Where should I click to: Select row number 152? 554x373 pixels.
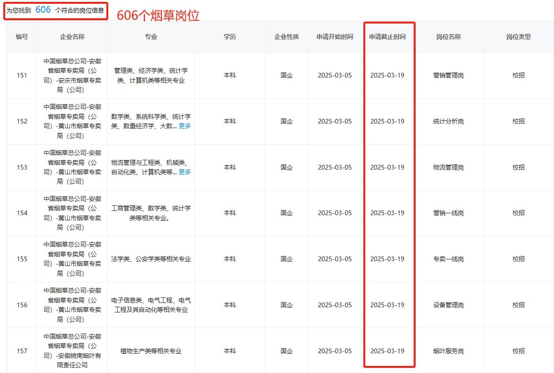coord(22,121)
